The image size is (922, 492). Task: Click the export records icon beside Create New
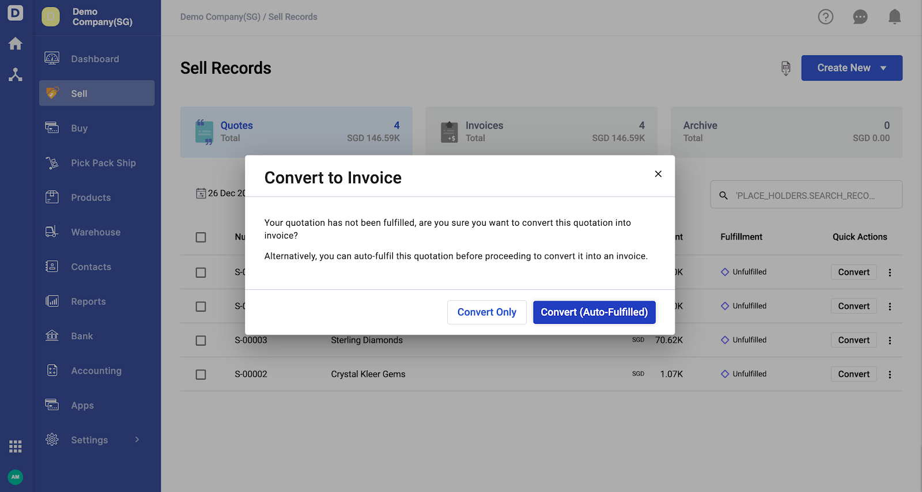(785, 68)
